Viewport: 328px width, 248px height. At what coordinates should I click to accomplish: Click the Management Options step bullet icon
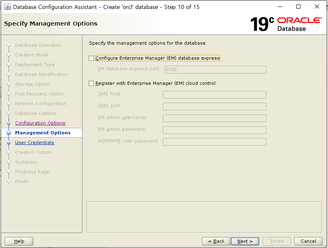coord(9,133)
